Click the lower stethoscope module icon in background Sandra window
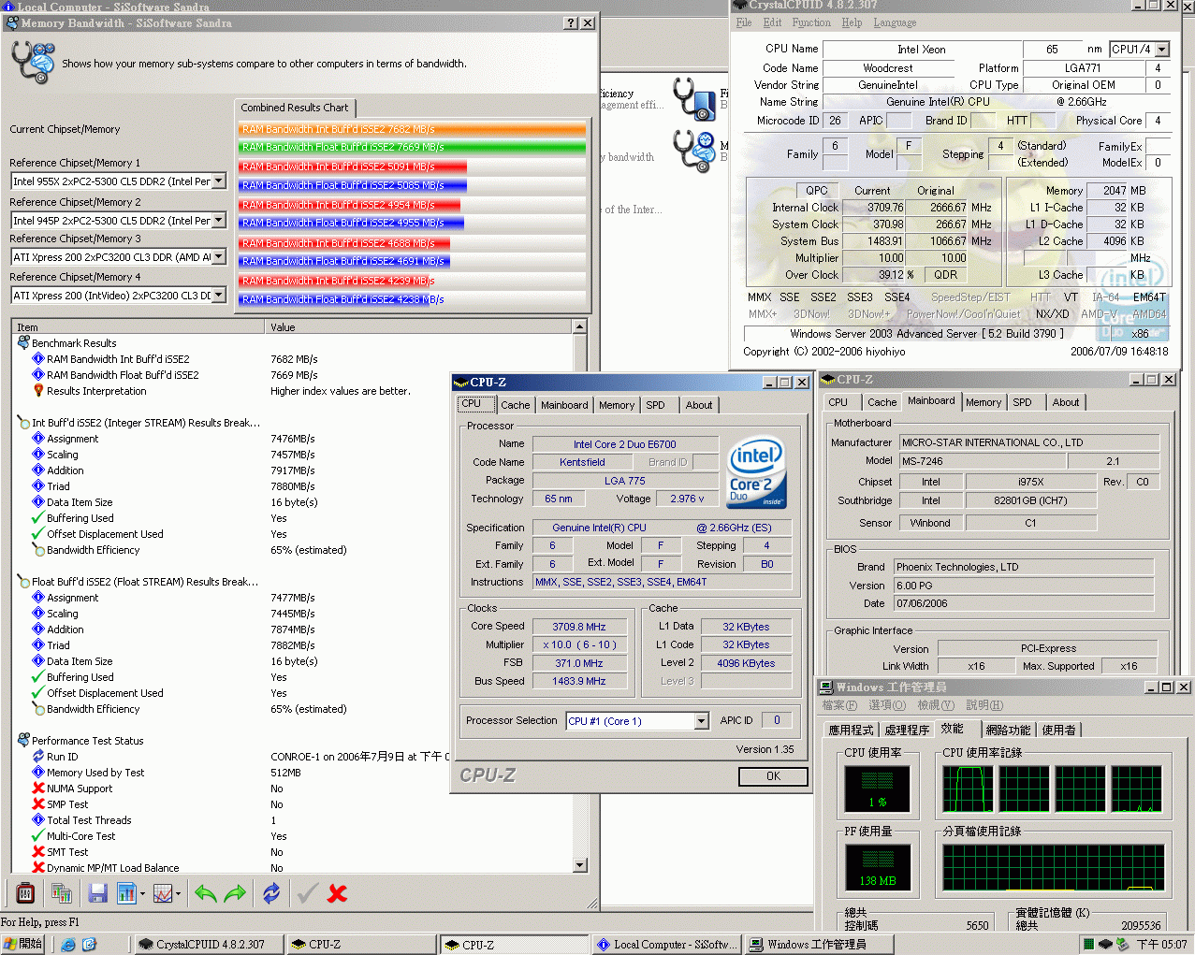 (693, 152)
